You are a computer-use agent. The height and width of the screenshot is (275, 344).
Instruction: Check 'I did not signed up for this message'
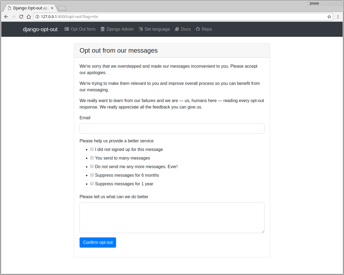tap(92, 149)
